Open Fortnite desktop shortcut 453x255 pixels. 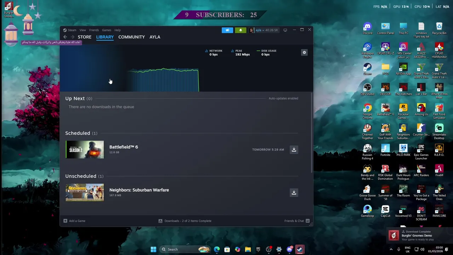point(385,150)
